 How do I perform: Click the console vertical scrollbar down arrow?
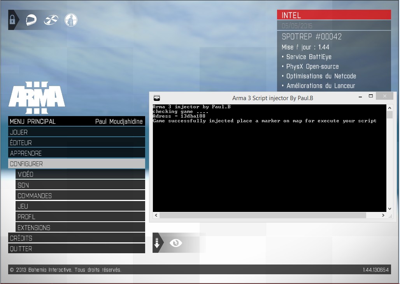[x=389, y=209]
